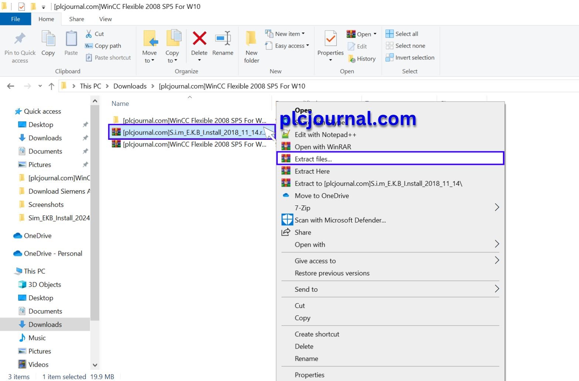Click the Cut scissors icon in ribbon
579x381 pixels.
(x=89, y=34)
